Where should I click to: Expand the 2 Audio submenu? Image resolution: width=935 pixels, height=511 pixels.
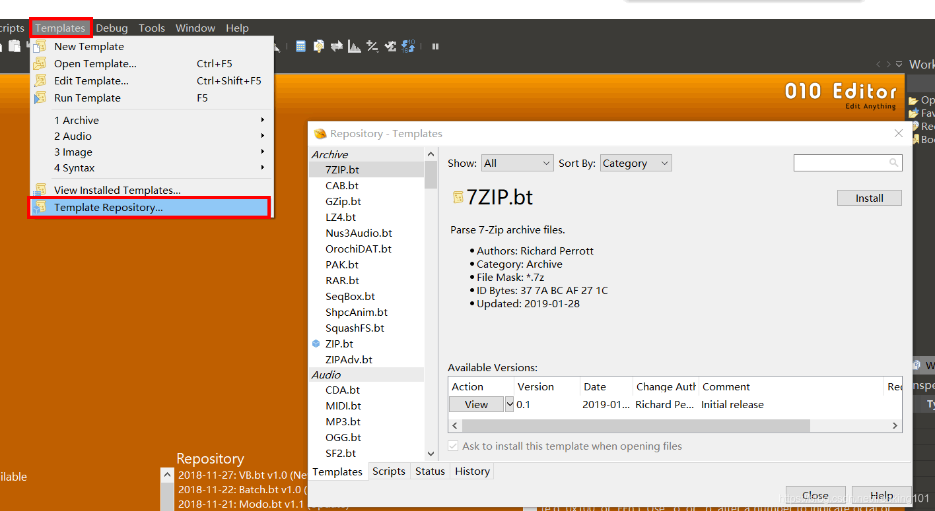point(152,136)
